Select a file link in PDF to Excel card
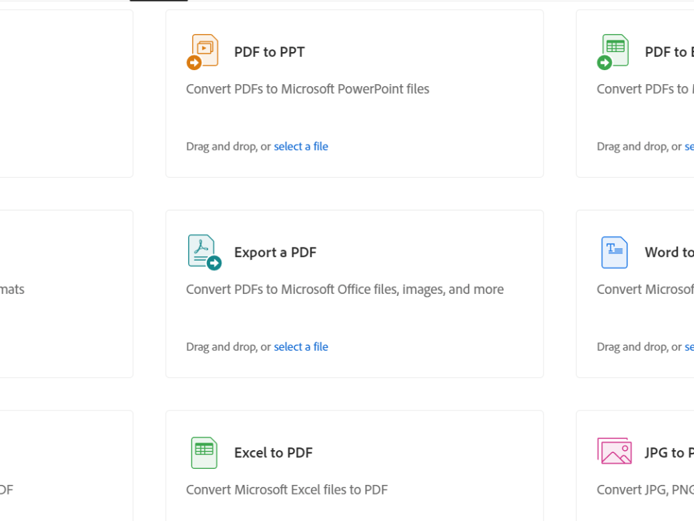 click(689, 147)
